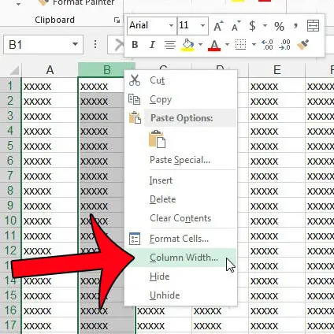The height and width of the screenshot is (334, 334).
Task: Open the Accounting format dropdown arrow
Action: (x=265, y=26)
